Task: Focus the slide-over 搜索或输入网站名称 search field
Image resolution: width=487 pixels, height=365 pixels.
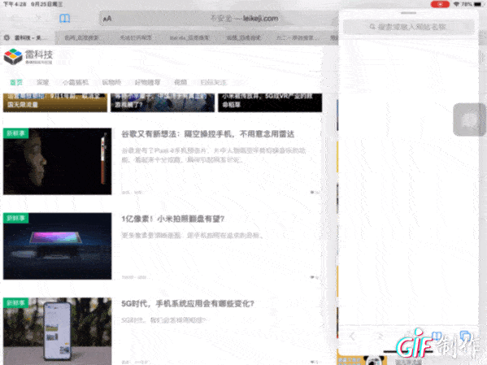Action: point(409,27)
